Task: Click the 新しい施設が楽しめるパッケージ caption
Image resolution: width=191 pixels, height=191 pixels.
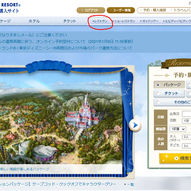Action: coord(25,169)
